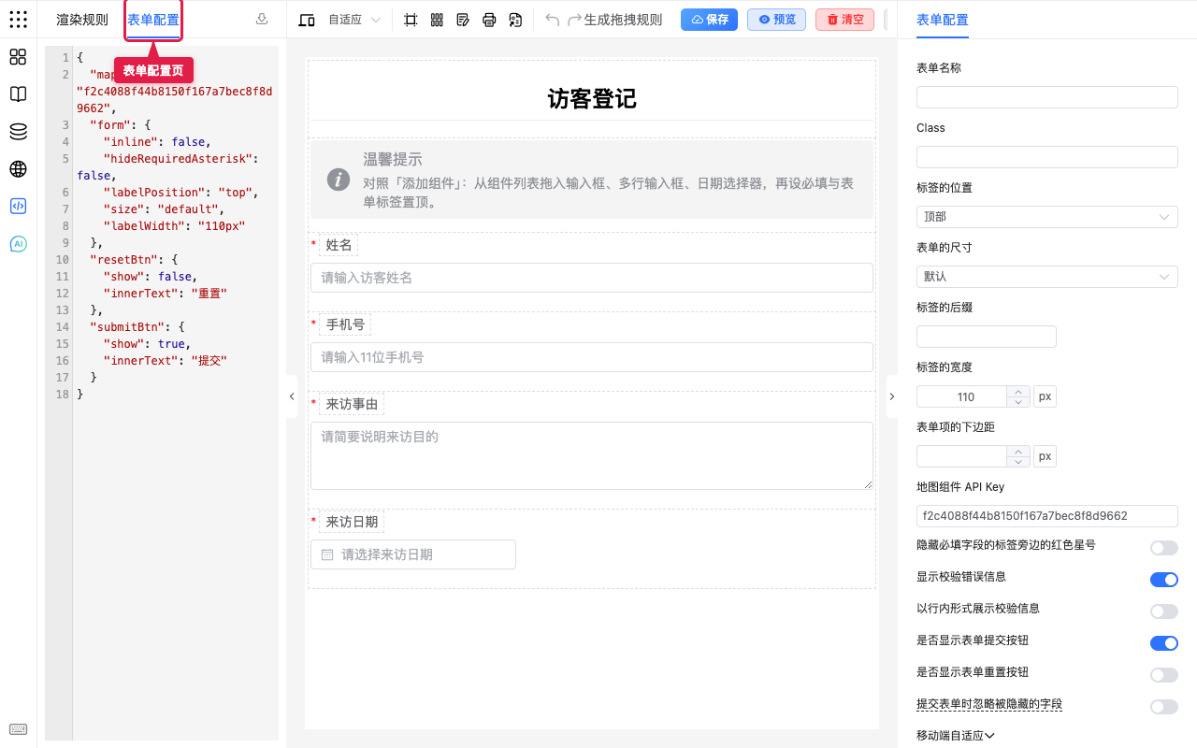Click the 请选择来访日期 date picker field
Image resolution: width=1197 pixels, height=748 pixels.
pos(413,554)
